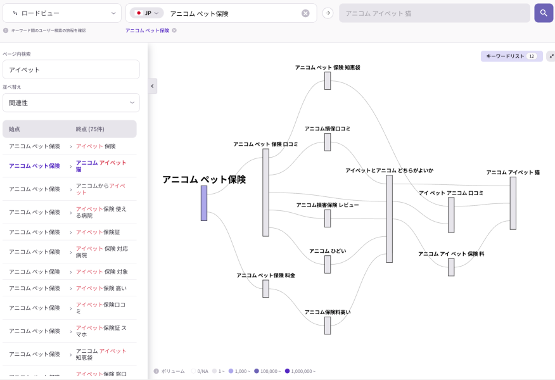
Task: Select highlighted row アニコム アイペット 猫
Action: (70, 166)
